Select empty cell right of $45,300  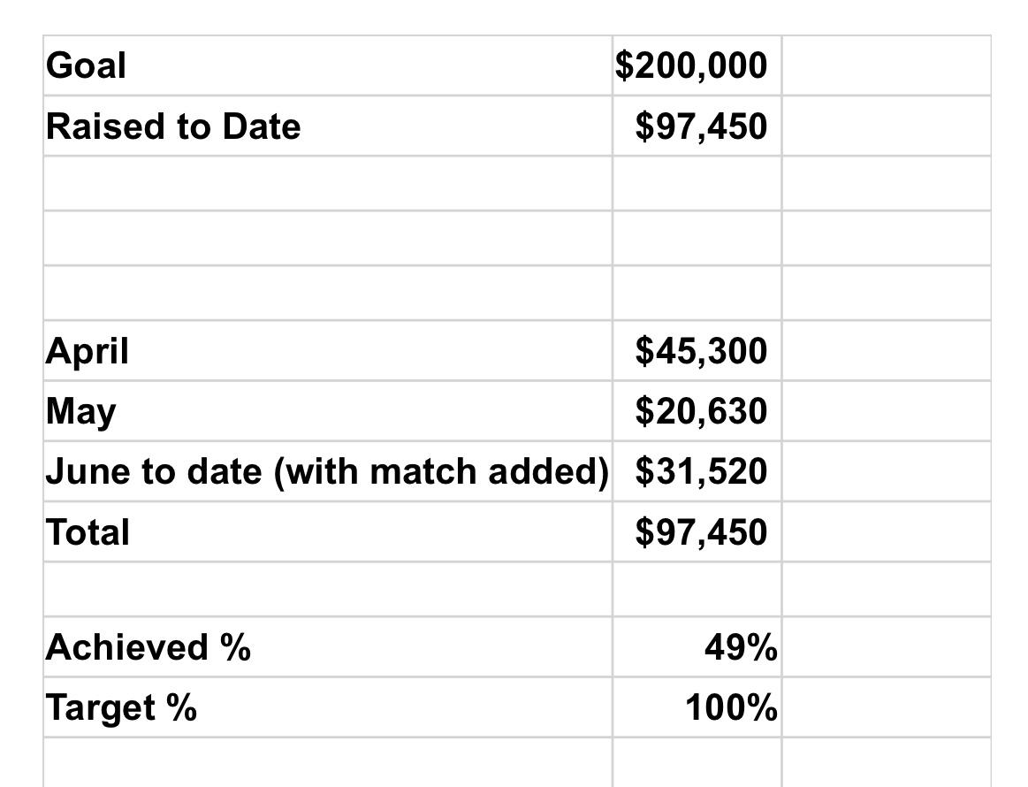point(886,351)
